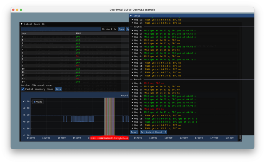
Task: Click the macOS green zoom button
Action: coord(21,10)
